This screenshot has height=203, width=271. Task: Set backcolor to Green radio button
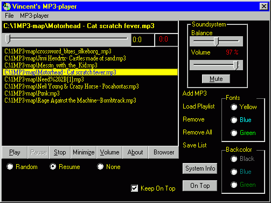234,185
